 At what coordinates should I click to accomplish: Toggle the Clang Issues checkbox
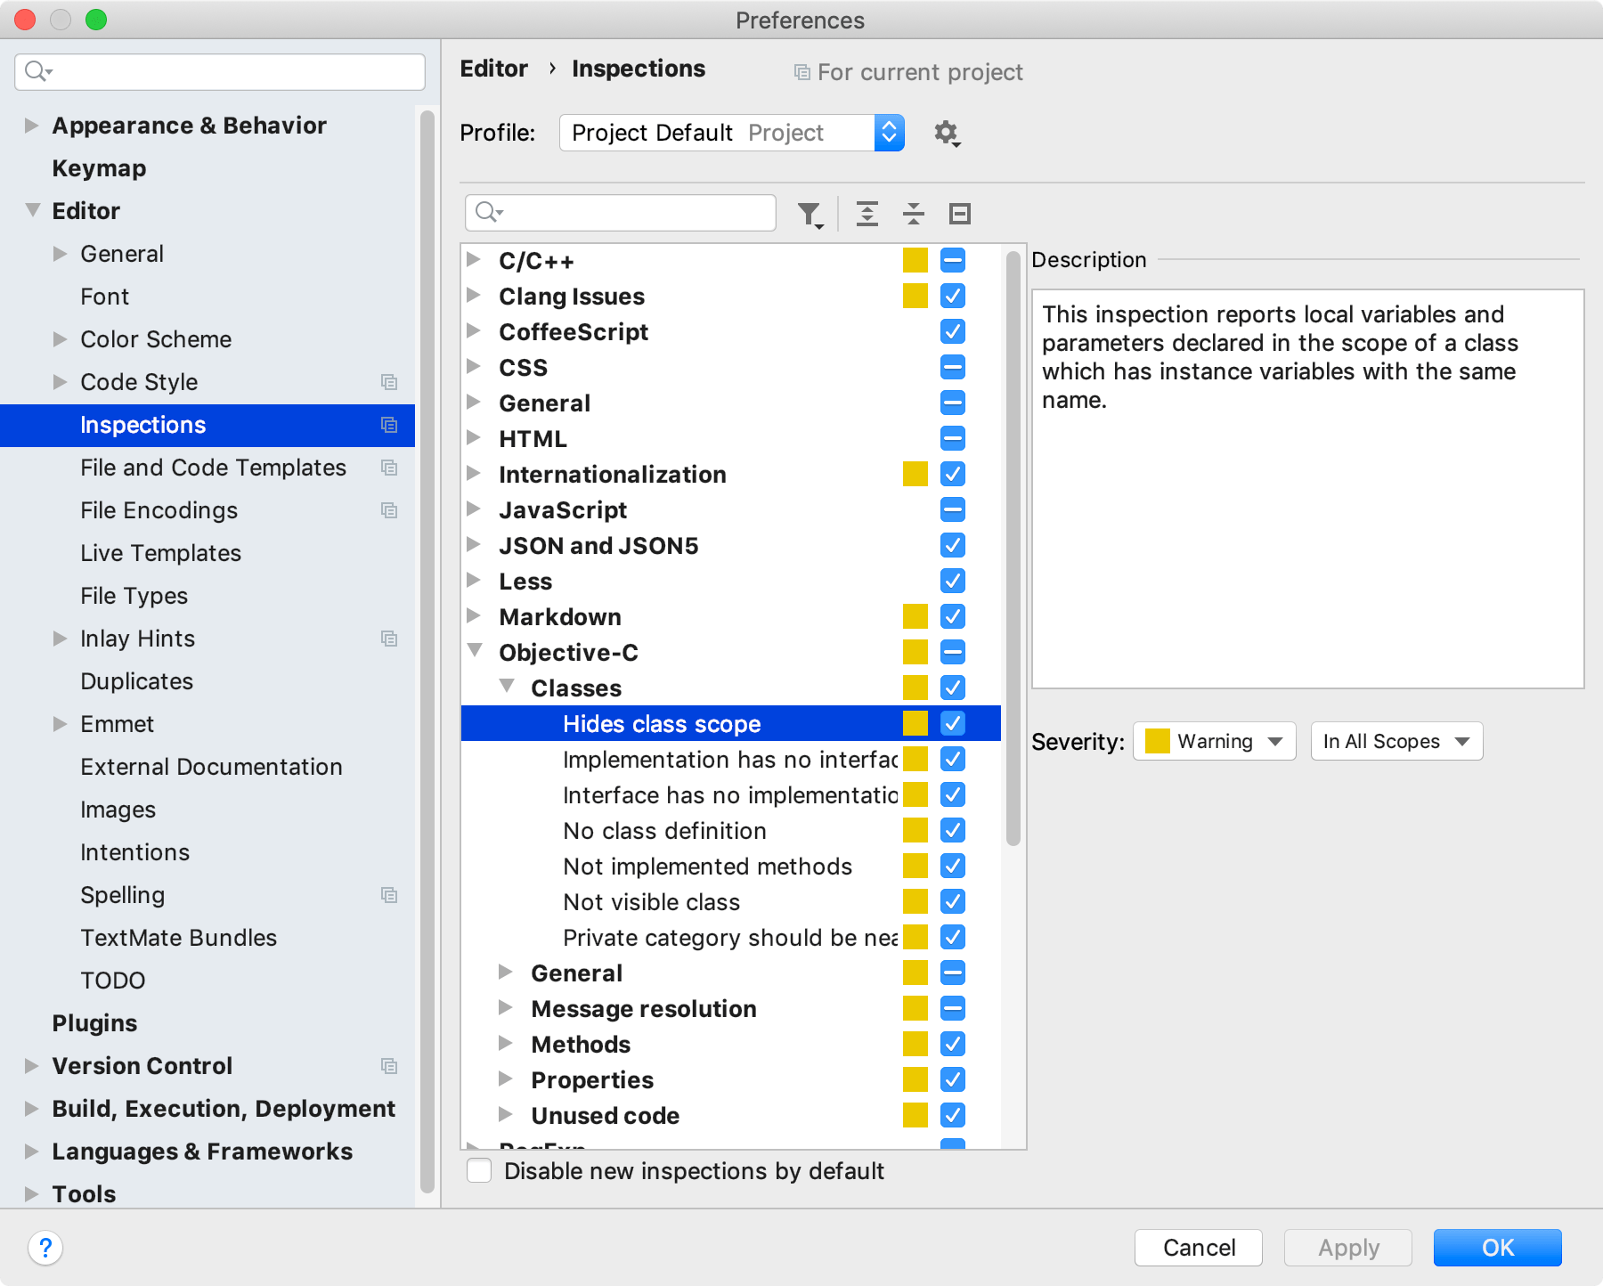click(953, 296)
